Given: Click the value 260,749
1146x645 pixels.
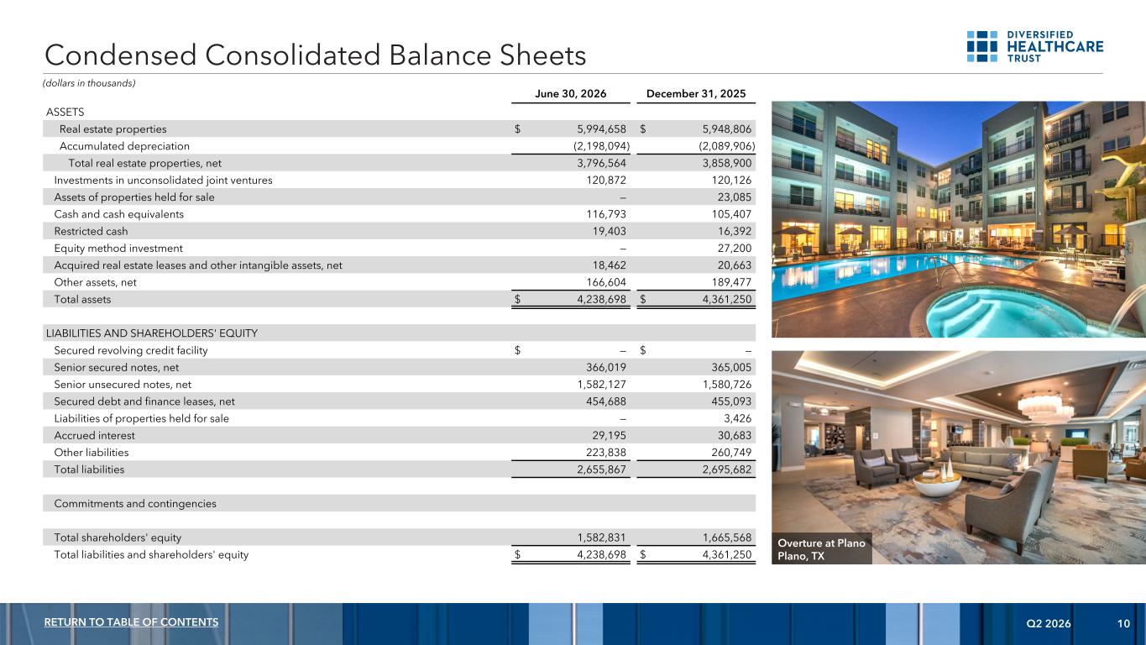Looking at the screenshot, I should 730,452.
